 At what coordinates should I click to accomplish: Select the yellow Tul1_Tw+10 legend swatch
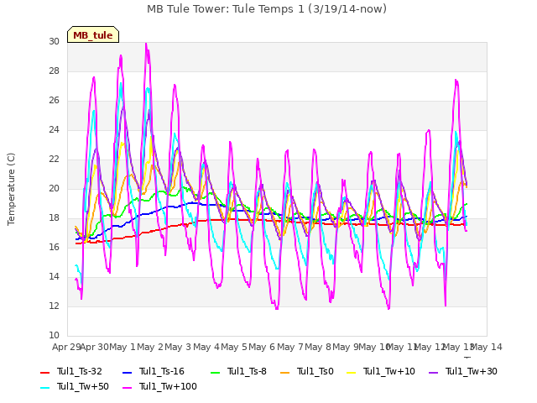[352, 372]
